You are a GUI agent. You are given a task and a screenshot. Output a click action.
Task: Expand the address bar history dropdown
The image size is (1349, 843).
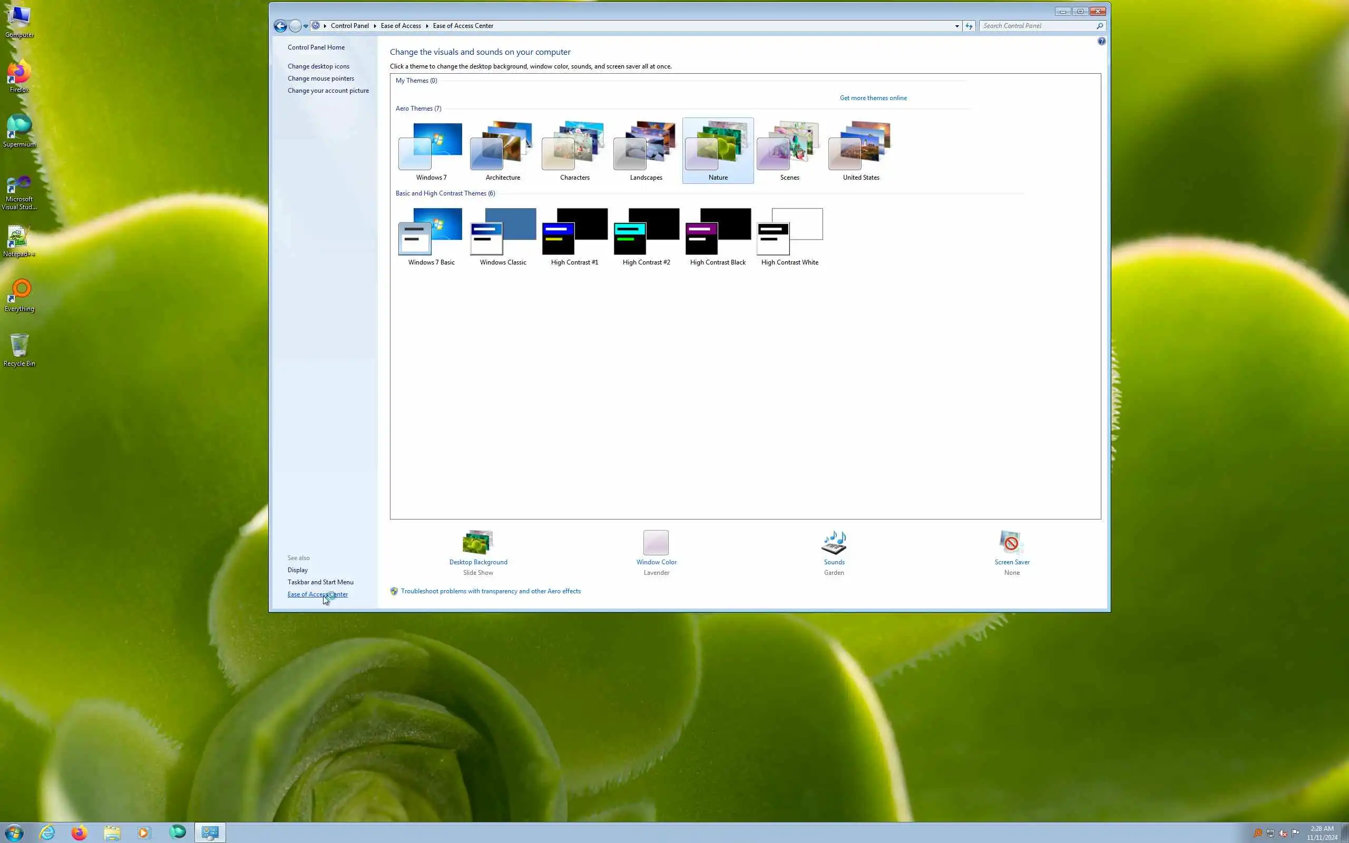coord(956,26)
